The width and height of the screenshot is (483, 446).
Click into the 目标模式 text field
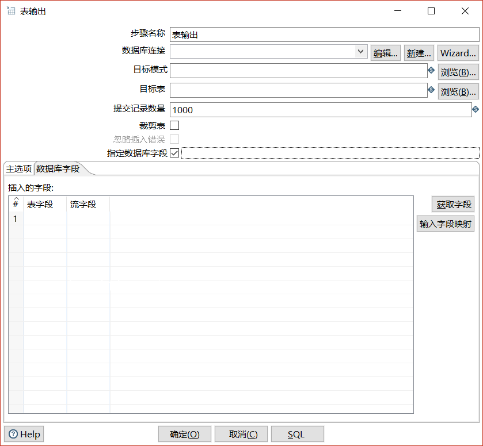pyautogui.click(x=298, y=71)
